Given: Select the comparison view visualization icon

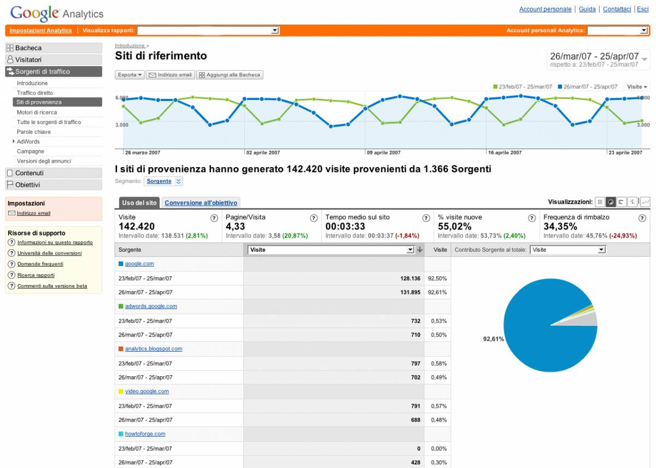Looking at the screenshot, I should (x=633, y=202).
